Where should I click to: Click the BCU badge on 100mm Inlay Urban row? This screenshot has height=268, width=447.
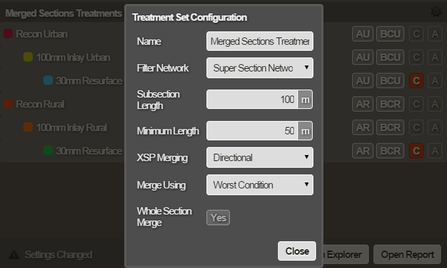(390, 57)
